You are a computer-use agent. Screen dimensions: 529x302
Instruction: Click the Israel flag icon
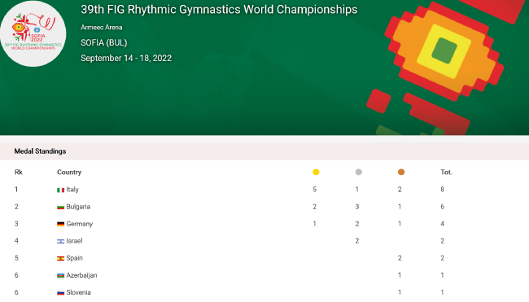pos(61,241)
